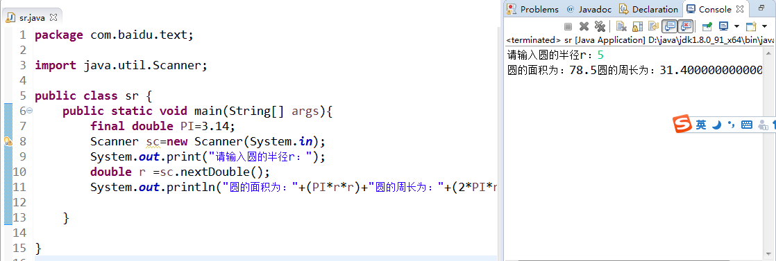Click the Display Selected Console monitor icon
Image resolution: width=776 pixels, height=261 pixels.
point(723,26)
